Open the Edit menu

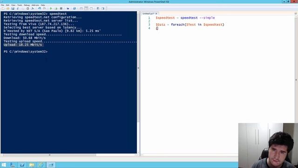(7, 5)
